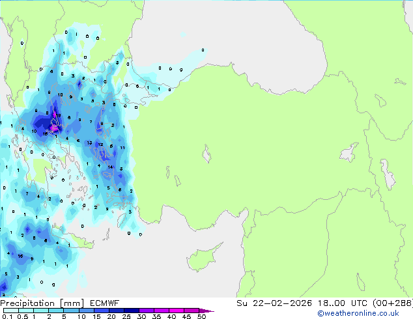The height and width of the screenshot is (319, 413).
Task: Pick the 45–50 mm legend color swatch
Action: pos(192,311)
